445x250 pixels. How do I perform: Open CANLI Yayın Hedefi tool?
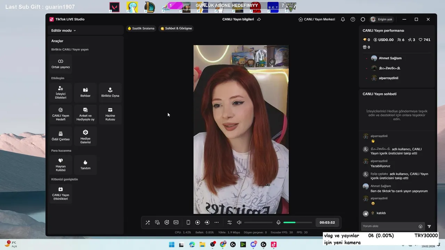tap(60, 114)
